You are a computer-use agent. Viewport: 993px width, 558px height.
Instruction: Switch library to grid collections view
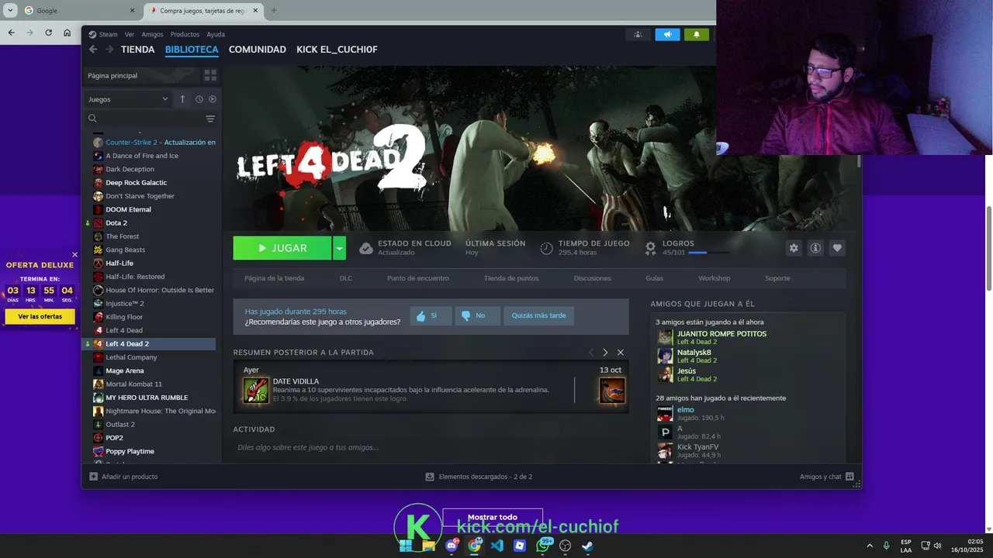click(210, 75)
